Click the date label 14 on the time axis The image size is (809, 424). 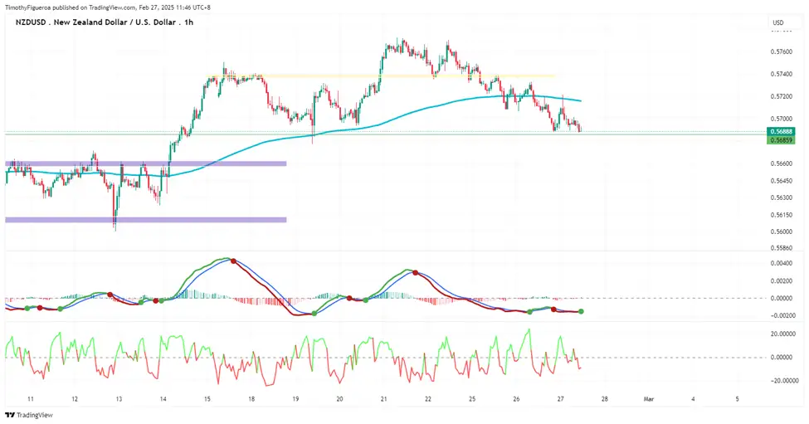163,399
